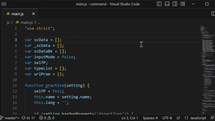This screenshot has height=121, width=215.
Task: Click line number 11 in gutter
Action: click(x=15, y=86)
